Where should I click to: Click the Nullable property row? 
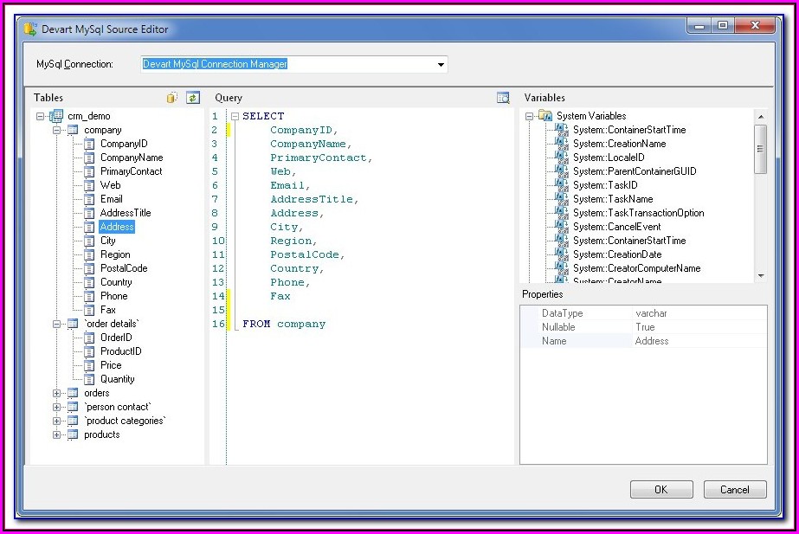(x=642, y=327)
